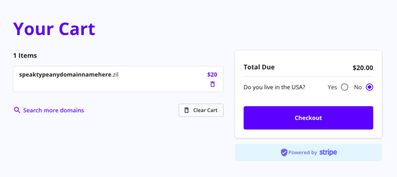Screen dimensions: 397x177
Task: Delete the speaktypeanydomainnamehere.zil item with trash icon
Action: coord(212,84)
